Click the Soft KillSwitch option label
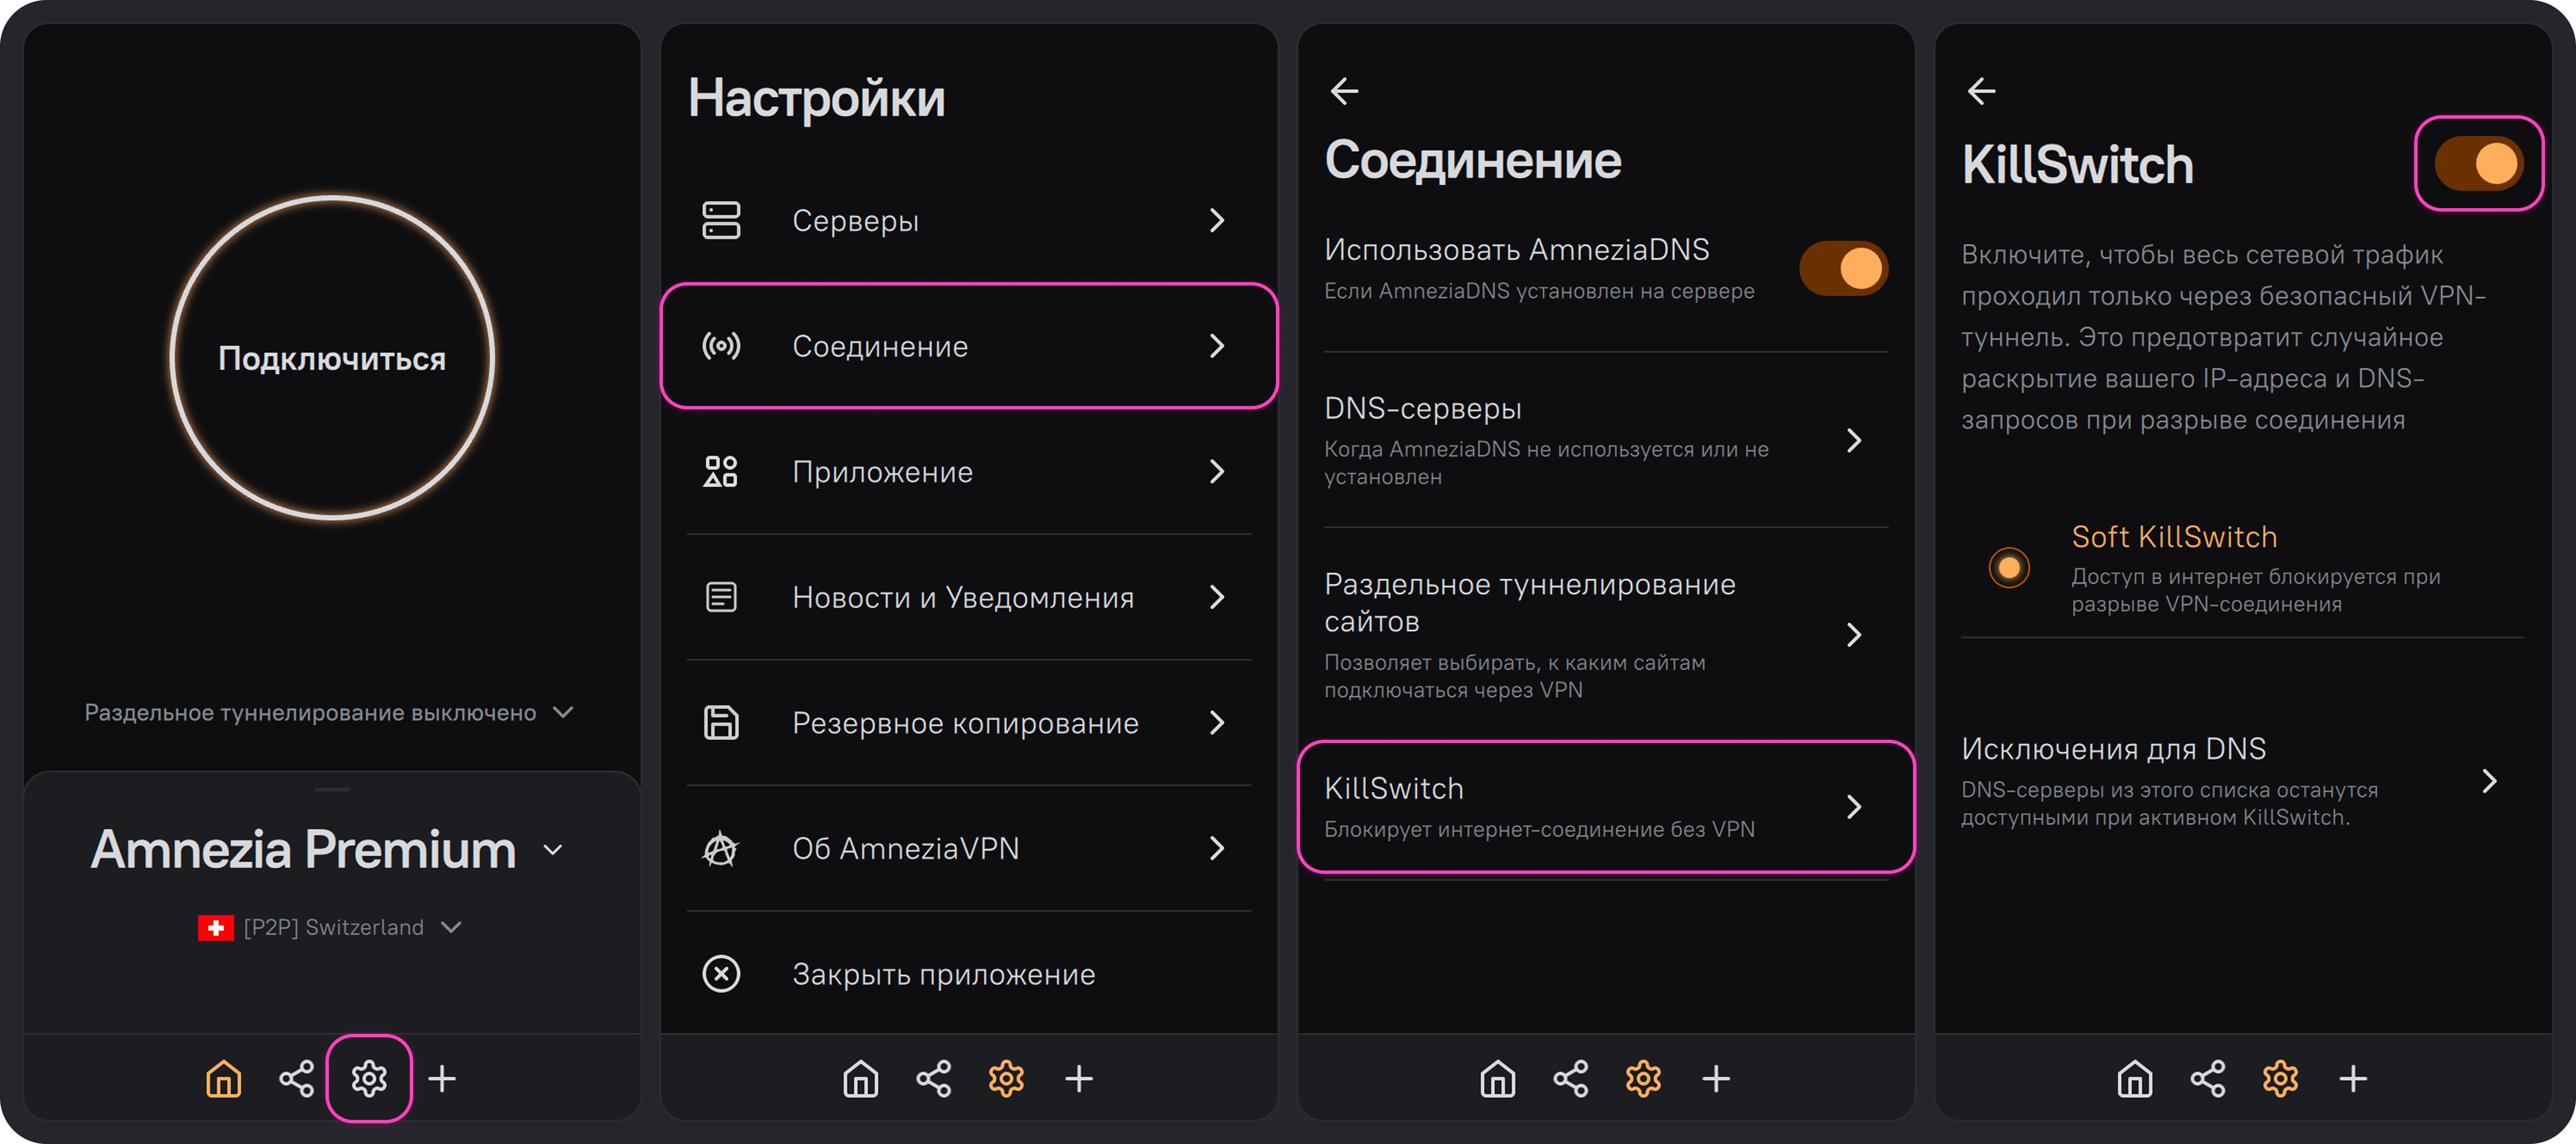 pyautogui.click(x=2174, y=537)
